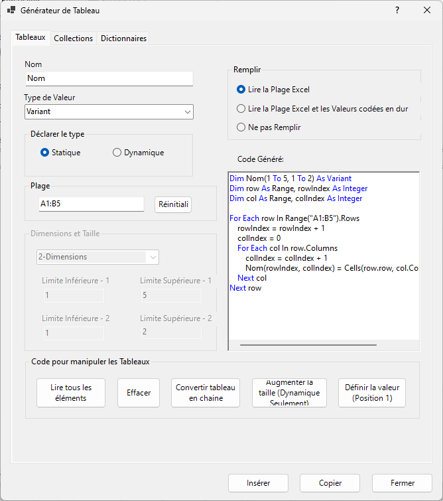443x501 pixels.
Task: Click the horizontal scrollbar of generated code
Action: tap(308, 345)
